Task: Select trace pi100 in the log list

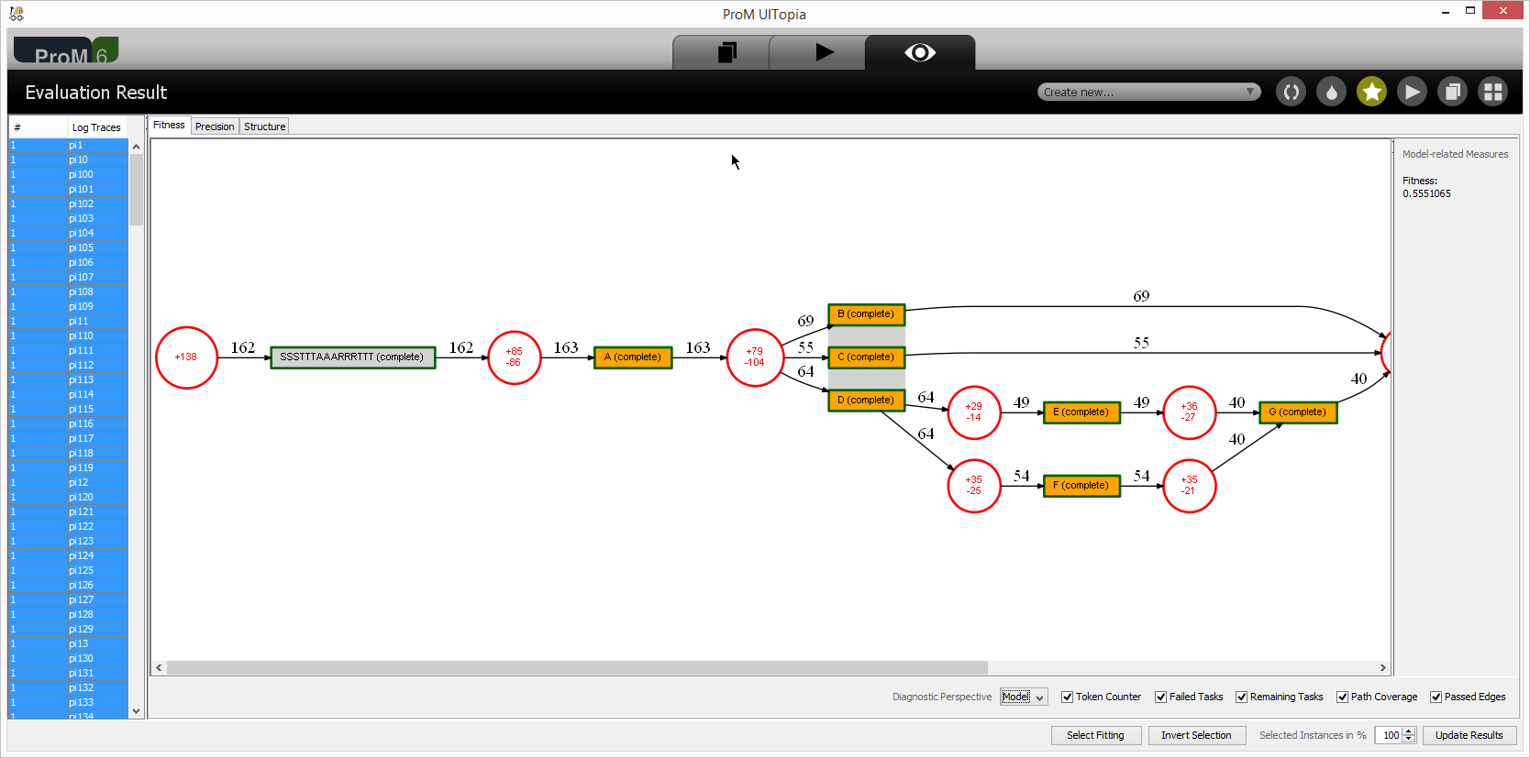Action: point(69,174)
